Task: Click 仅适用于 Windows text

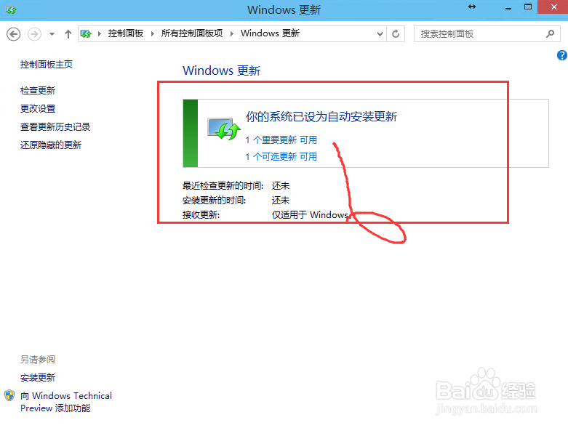Action: point(311,215)
